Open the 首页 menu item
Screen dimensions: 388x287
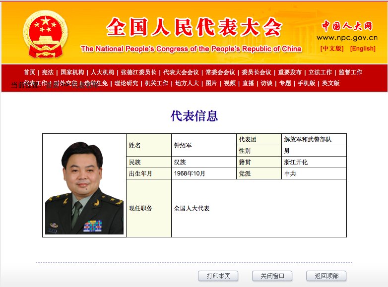[x=29, y=72]
